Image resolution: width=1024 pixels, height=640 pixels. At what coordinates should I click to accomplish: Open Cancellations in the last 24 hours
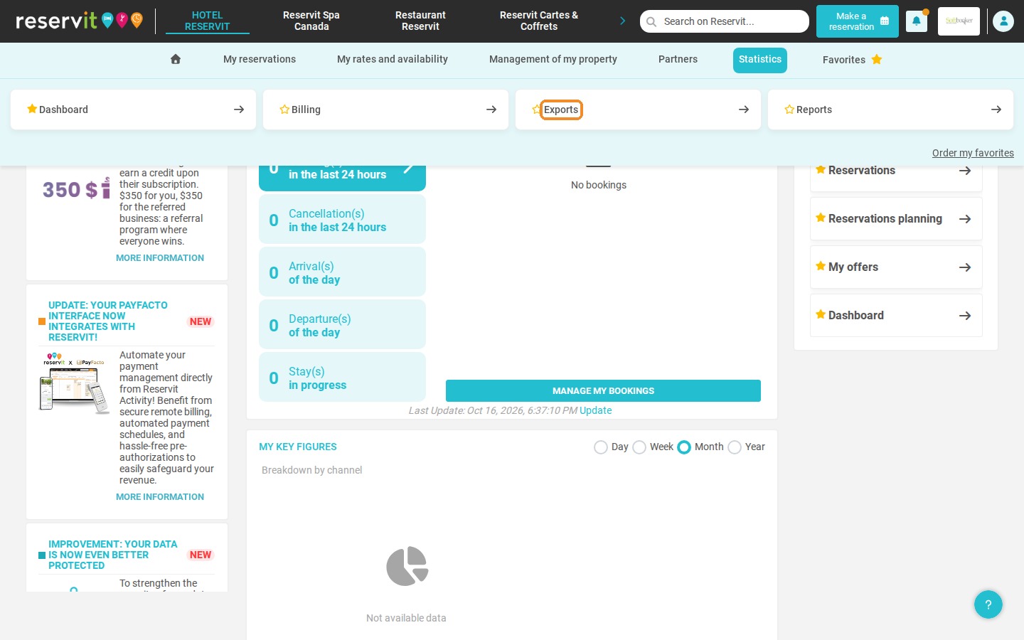pyautogui.click(x=342, y=220)
